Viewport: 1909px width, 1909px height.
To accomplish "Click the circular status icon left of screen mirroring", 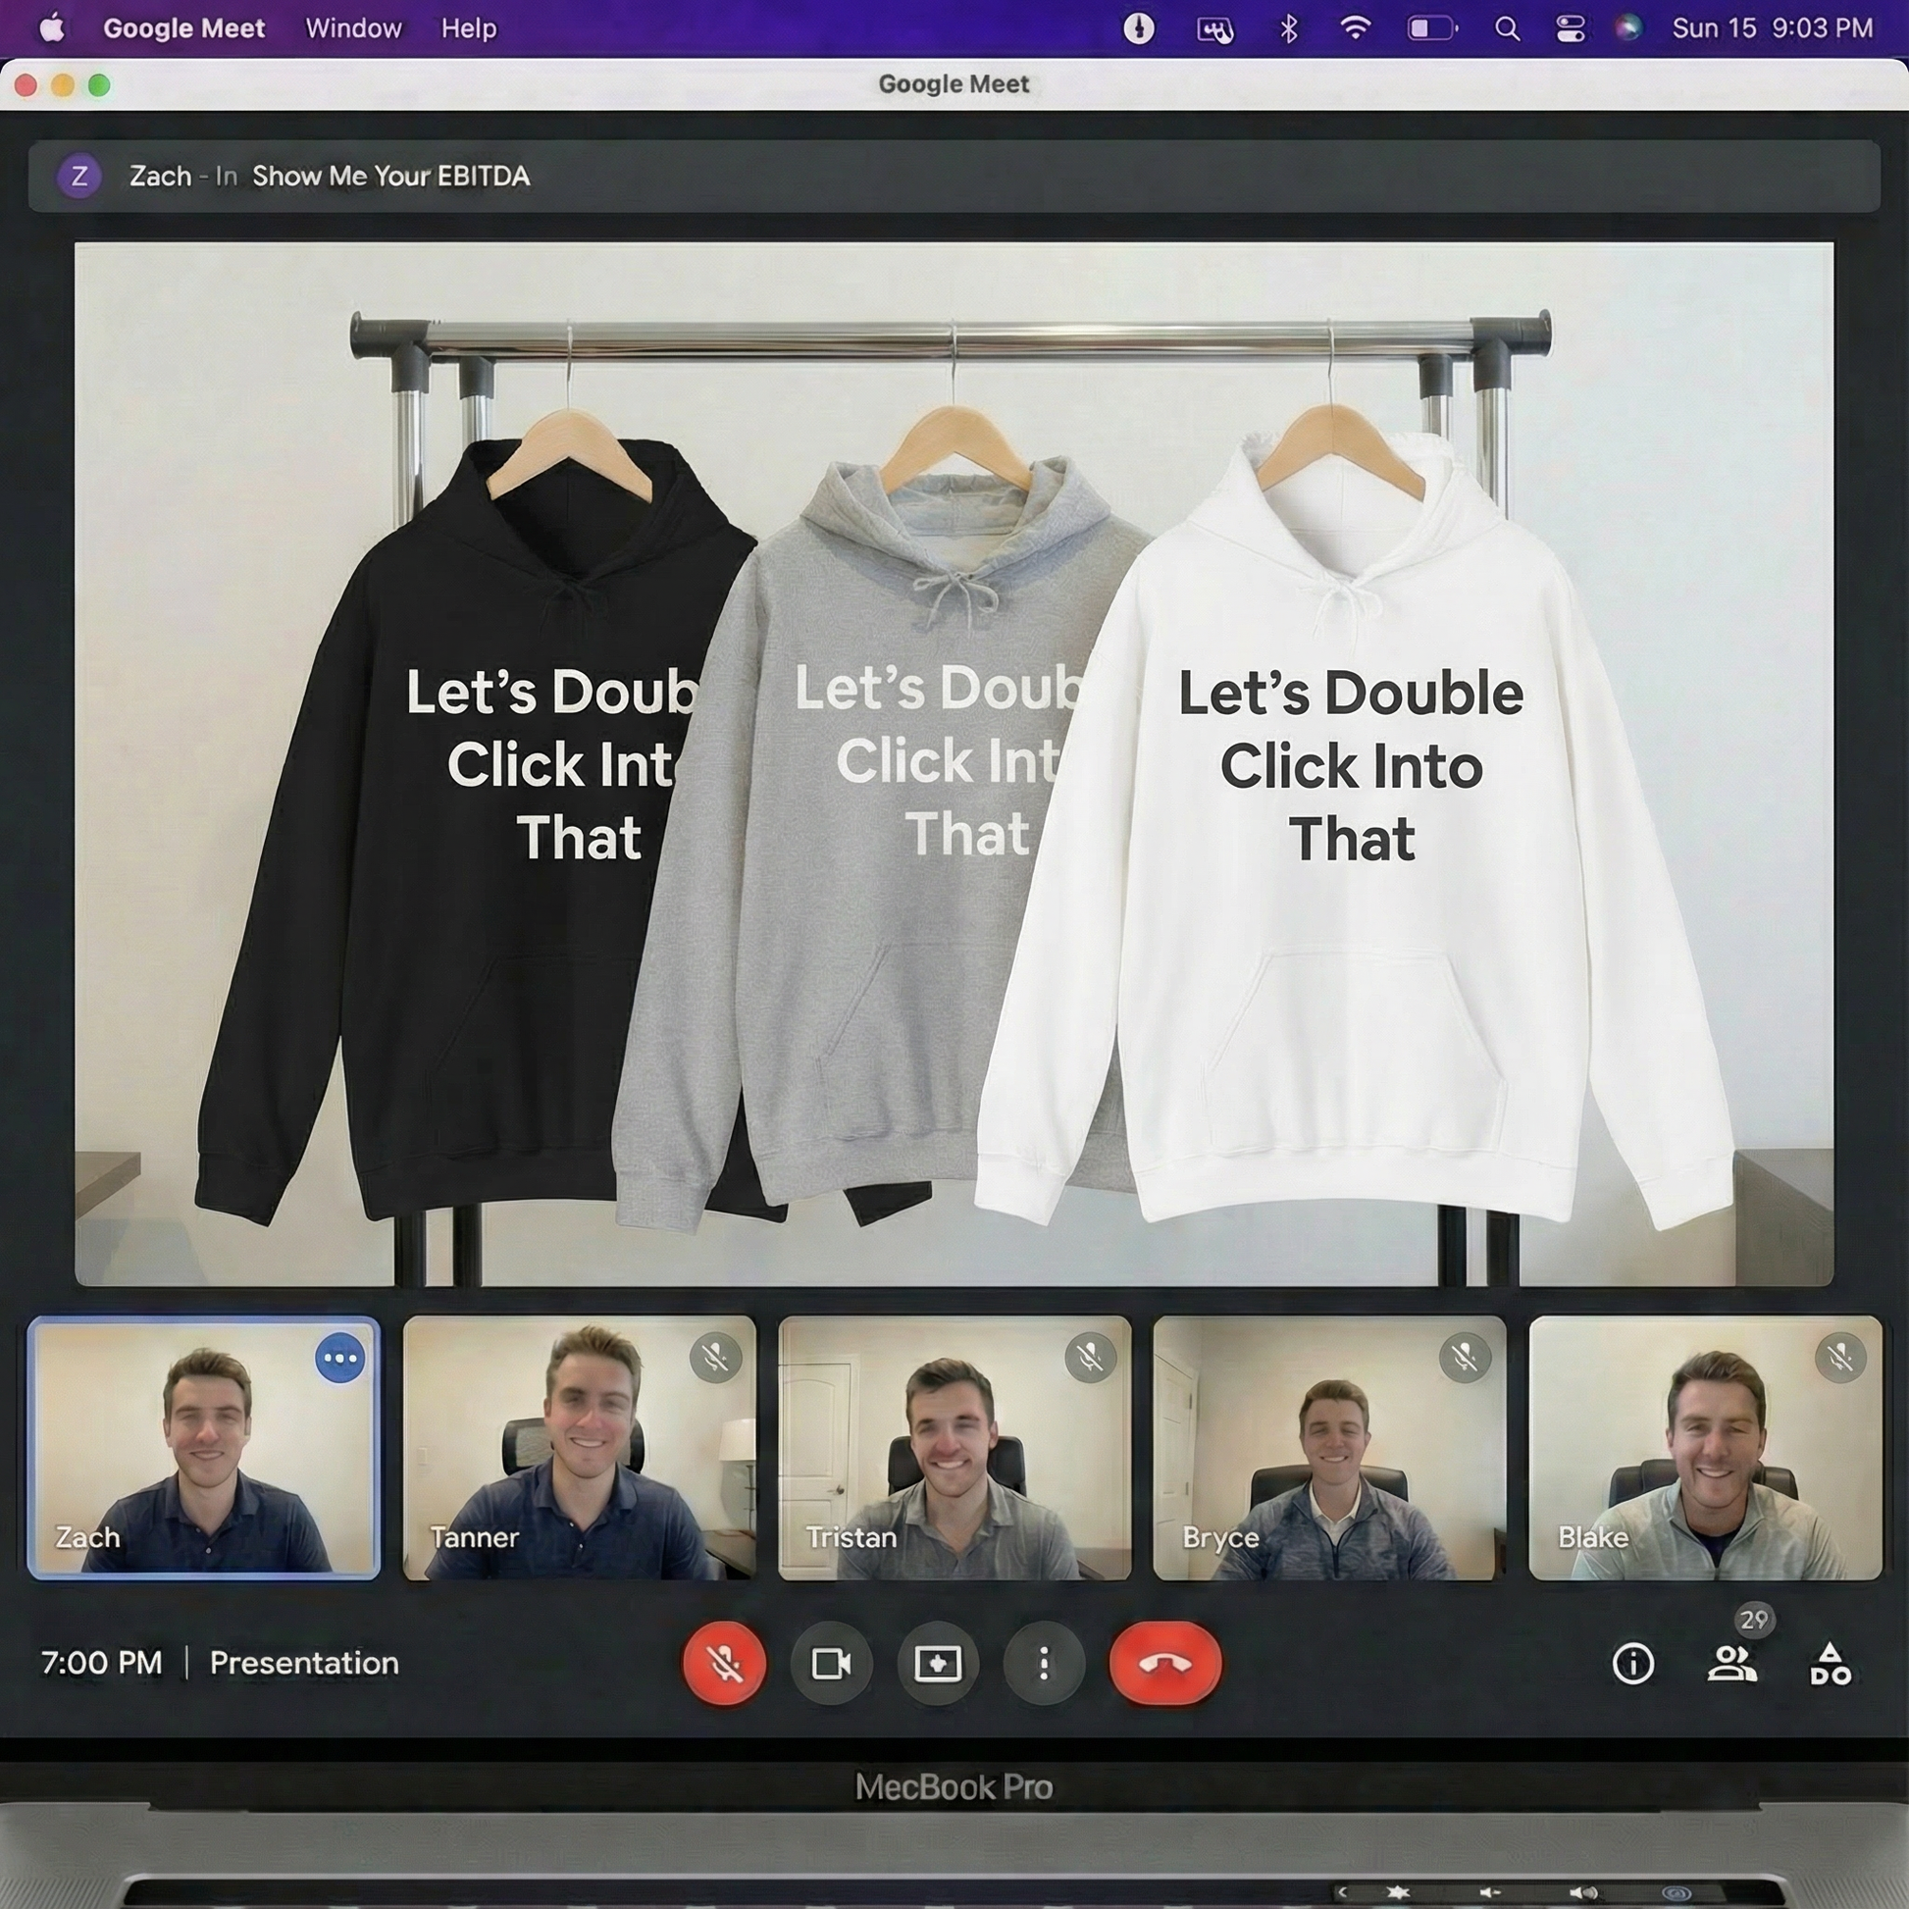I will coord(1138,28).
